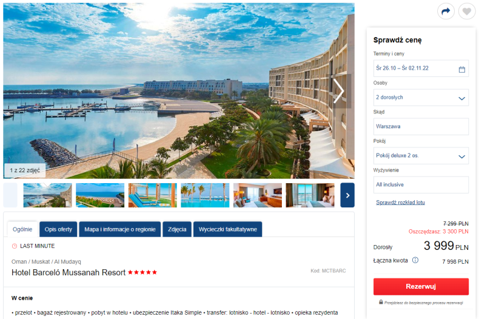Open the Terminy i ceny date selector
The height and width of the screenshot is (319, 479).
click(421, 69)
